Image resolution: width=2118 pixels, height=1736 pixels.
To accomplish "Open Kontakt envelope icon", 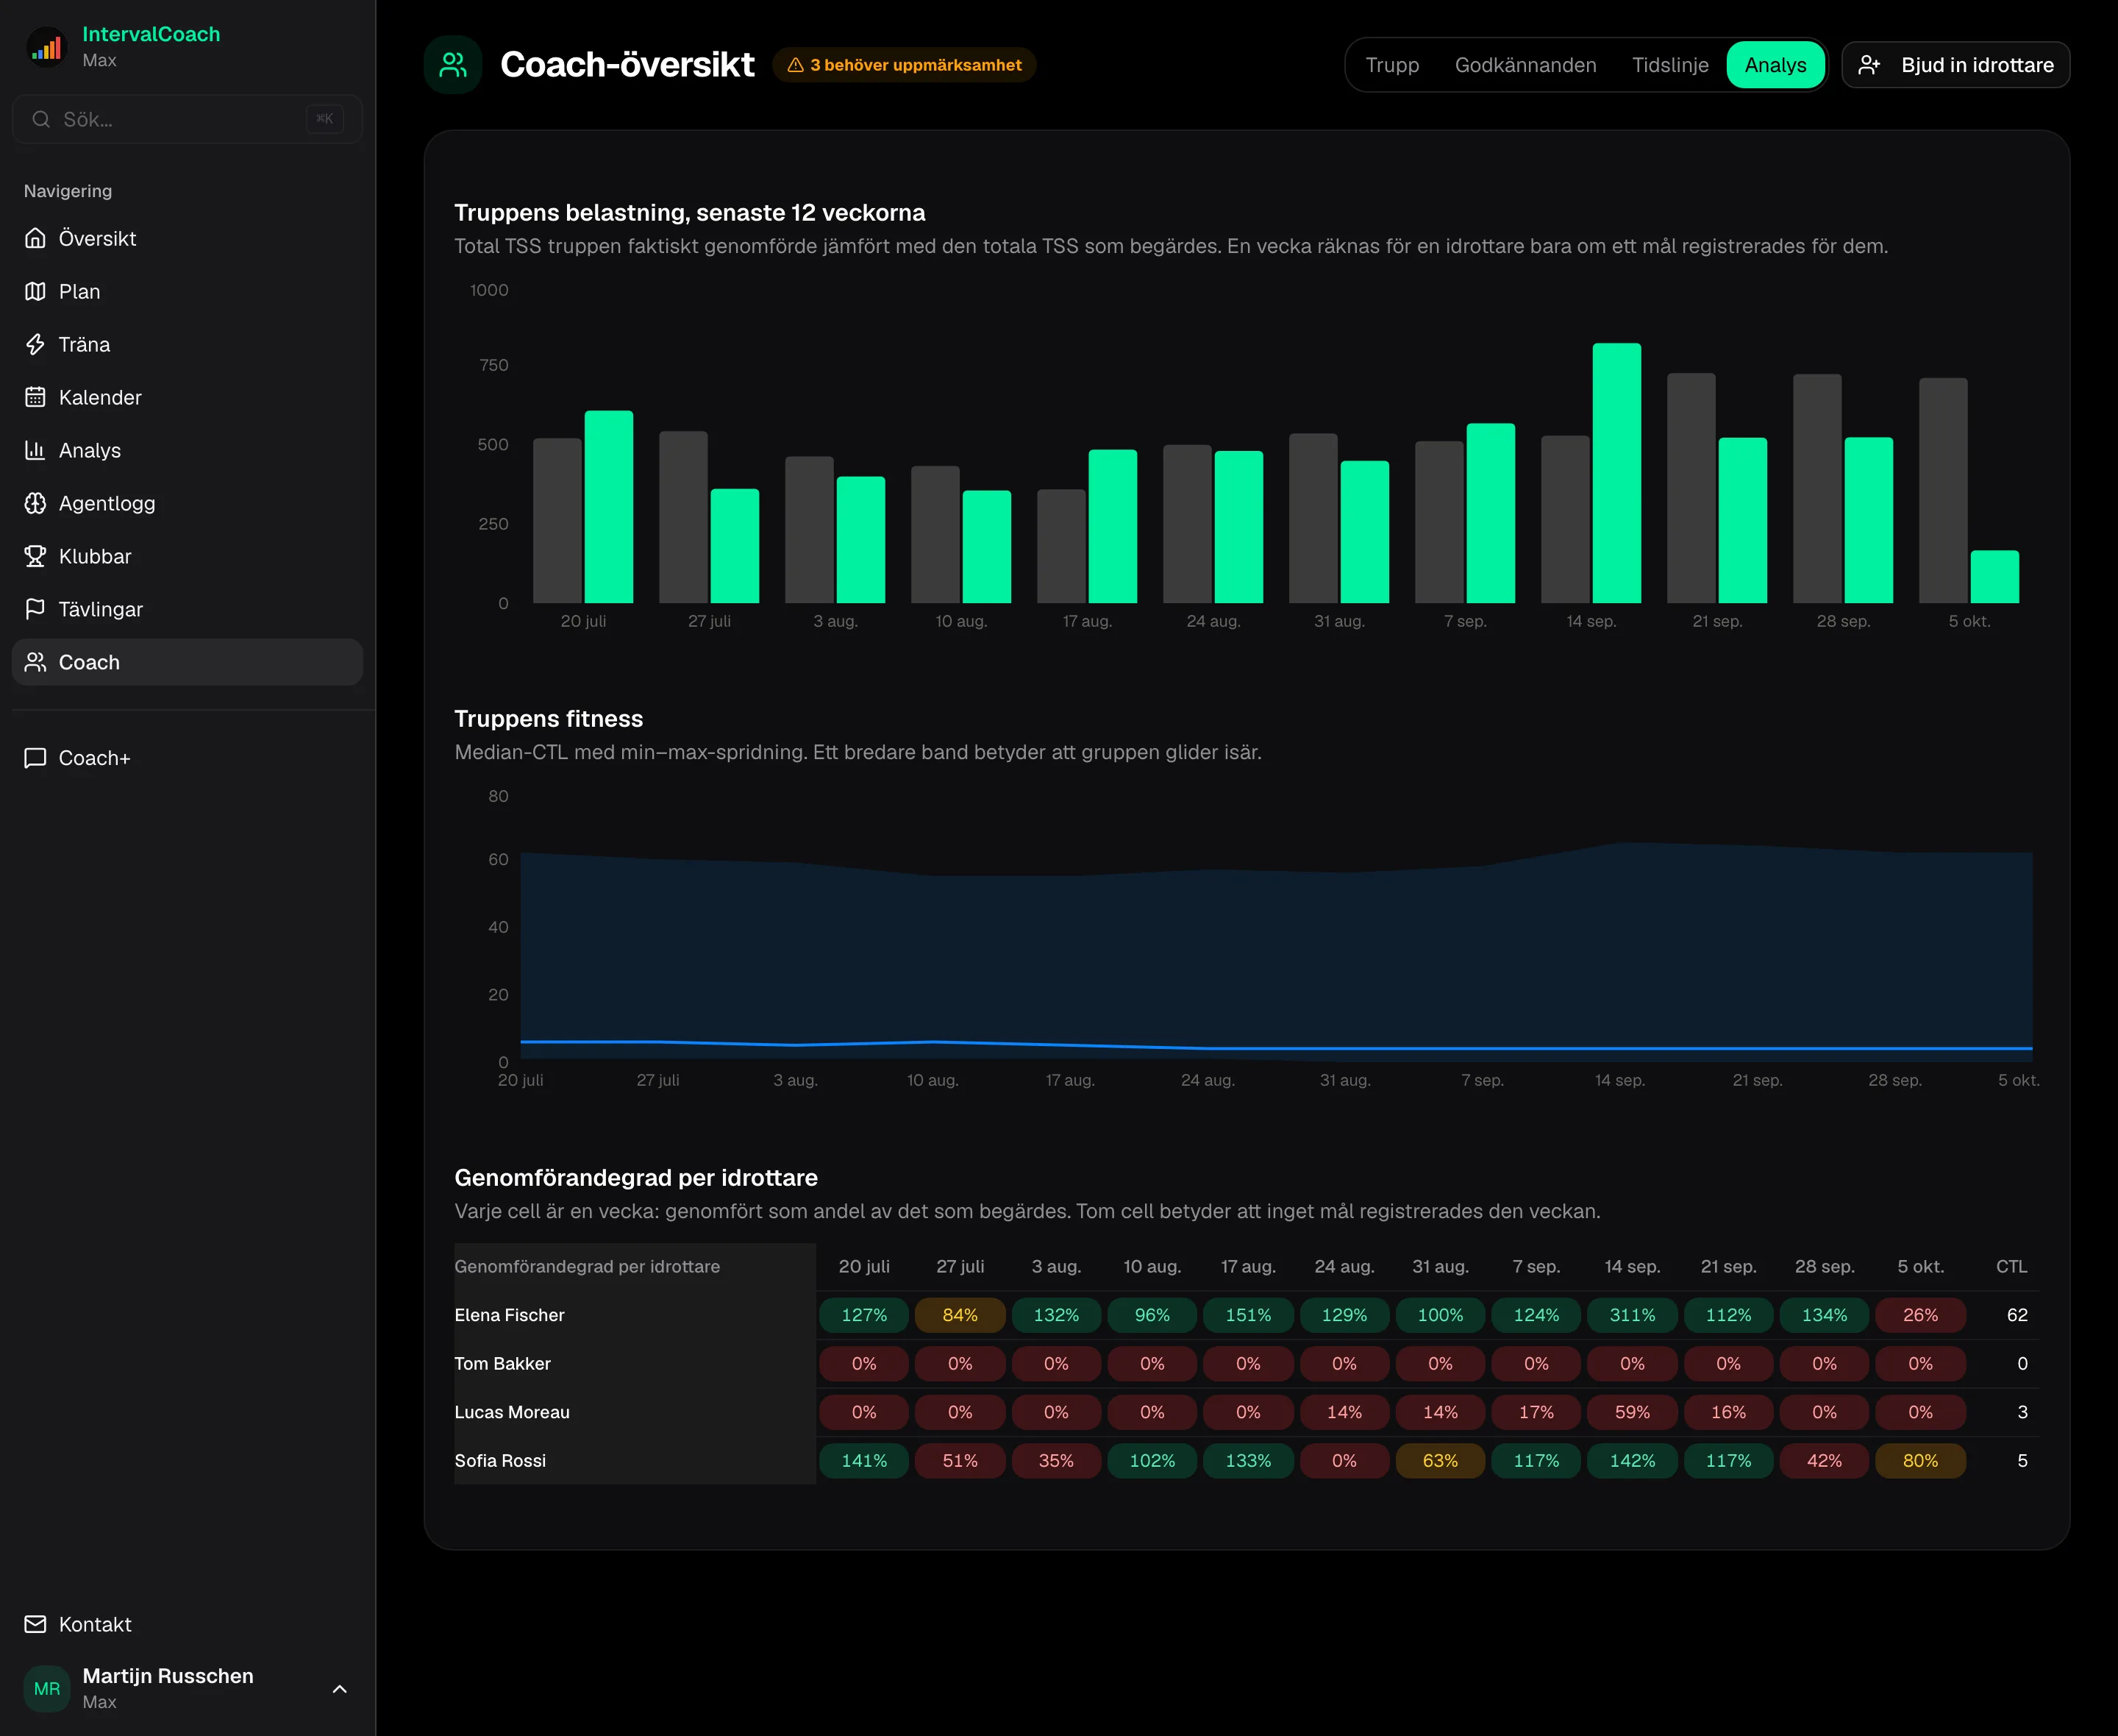I will 35,1624.
